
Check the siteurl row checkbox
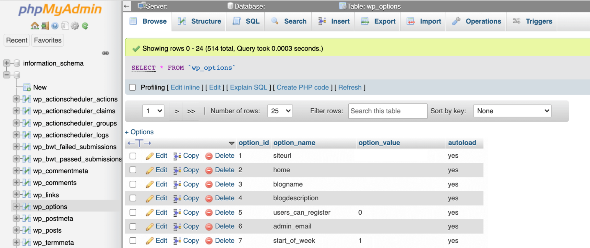[133, 156]
